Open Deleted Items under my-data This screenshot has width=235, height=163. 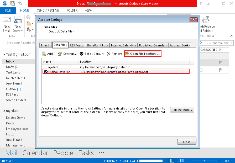pos(15,118)
